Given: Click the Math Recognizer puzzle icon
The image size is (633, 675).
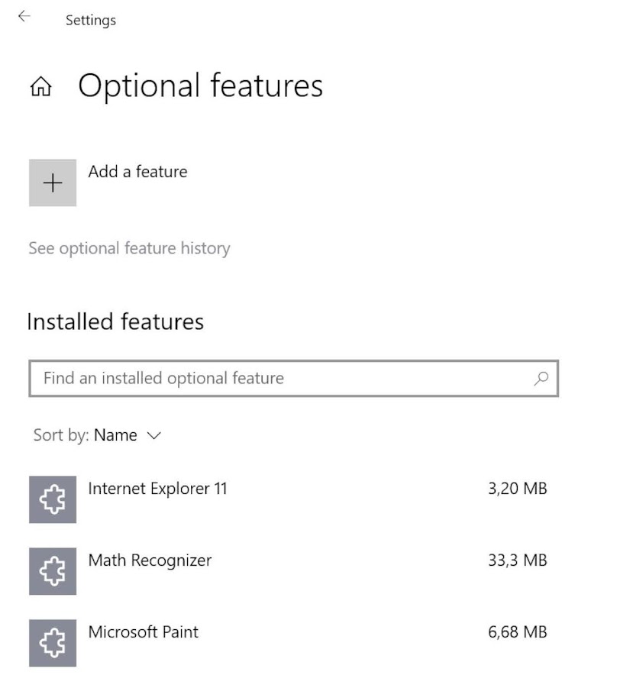Looking at the screenshot, I should point(53,571).
